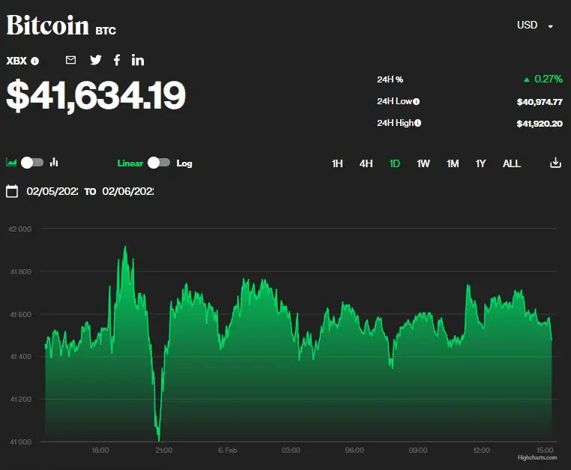
Task: Toggle Linear/Log scale switch
Action: (159, 163)
